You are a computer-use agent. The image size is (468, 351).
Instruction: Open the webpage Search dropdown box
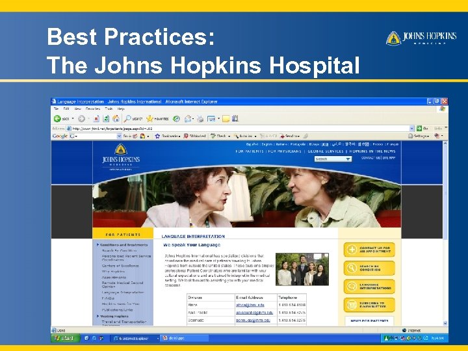pyautogui.click(x=333, y=159)
